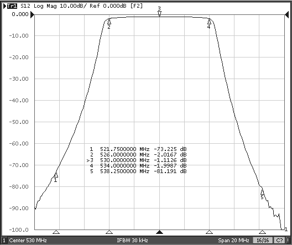Click the C? calibration status indicator
Viewport: 292px width, 245px height.
click(279, 241)
